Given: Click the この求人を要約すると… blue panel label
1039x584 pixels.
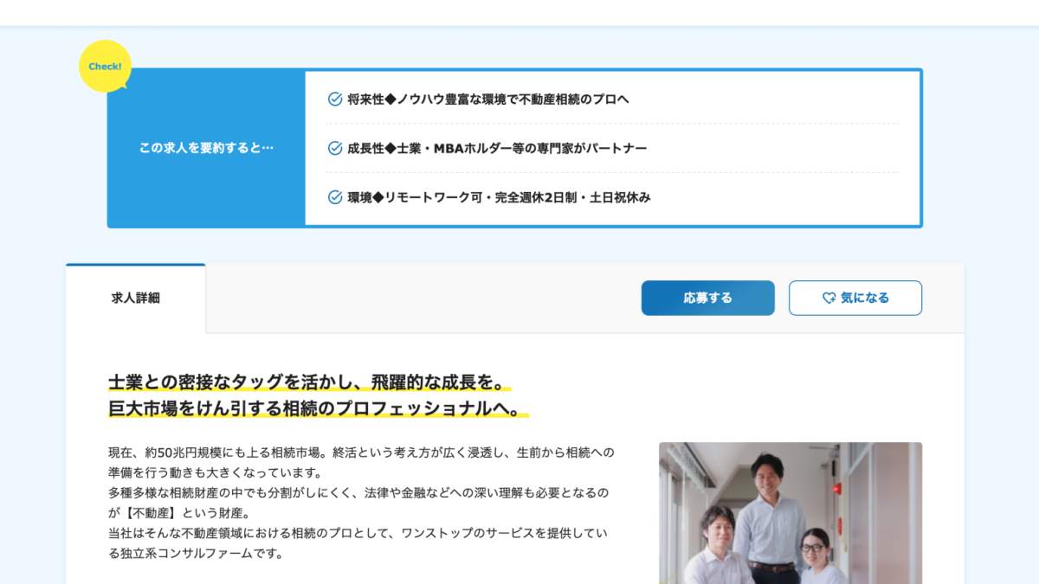Looking at the screenshot, I should tap(206, 148).
